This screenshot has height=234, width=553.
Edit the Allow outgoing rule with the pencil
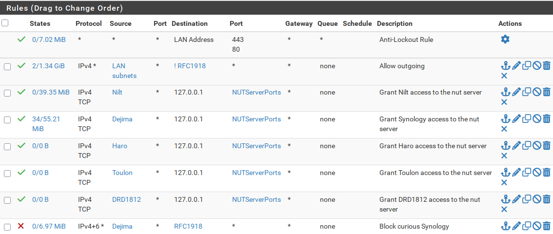(516, 65)
